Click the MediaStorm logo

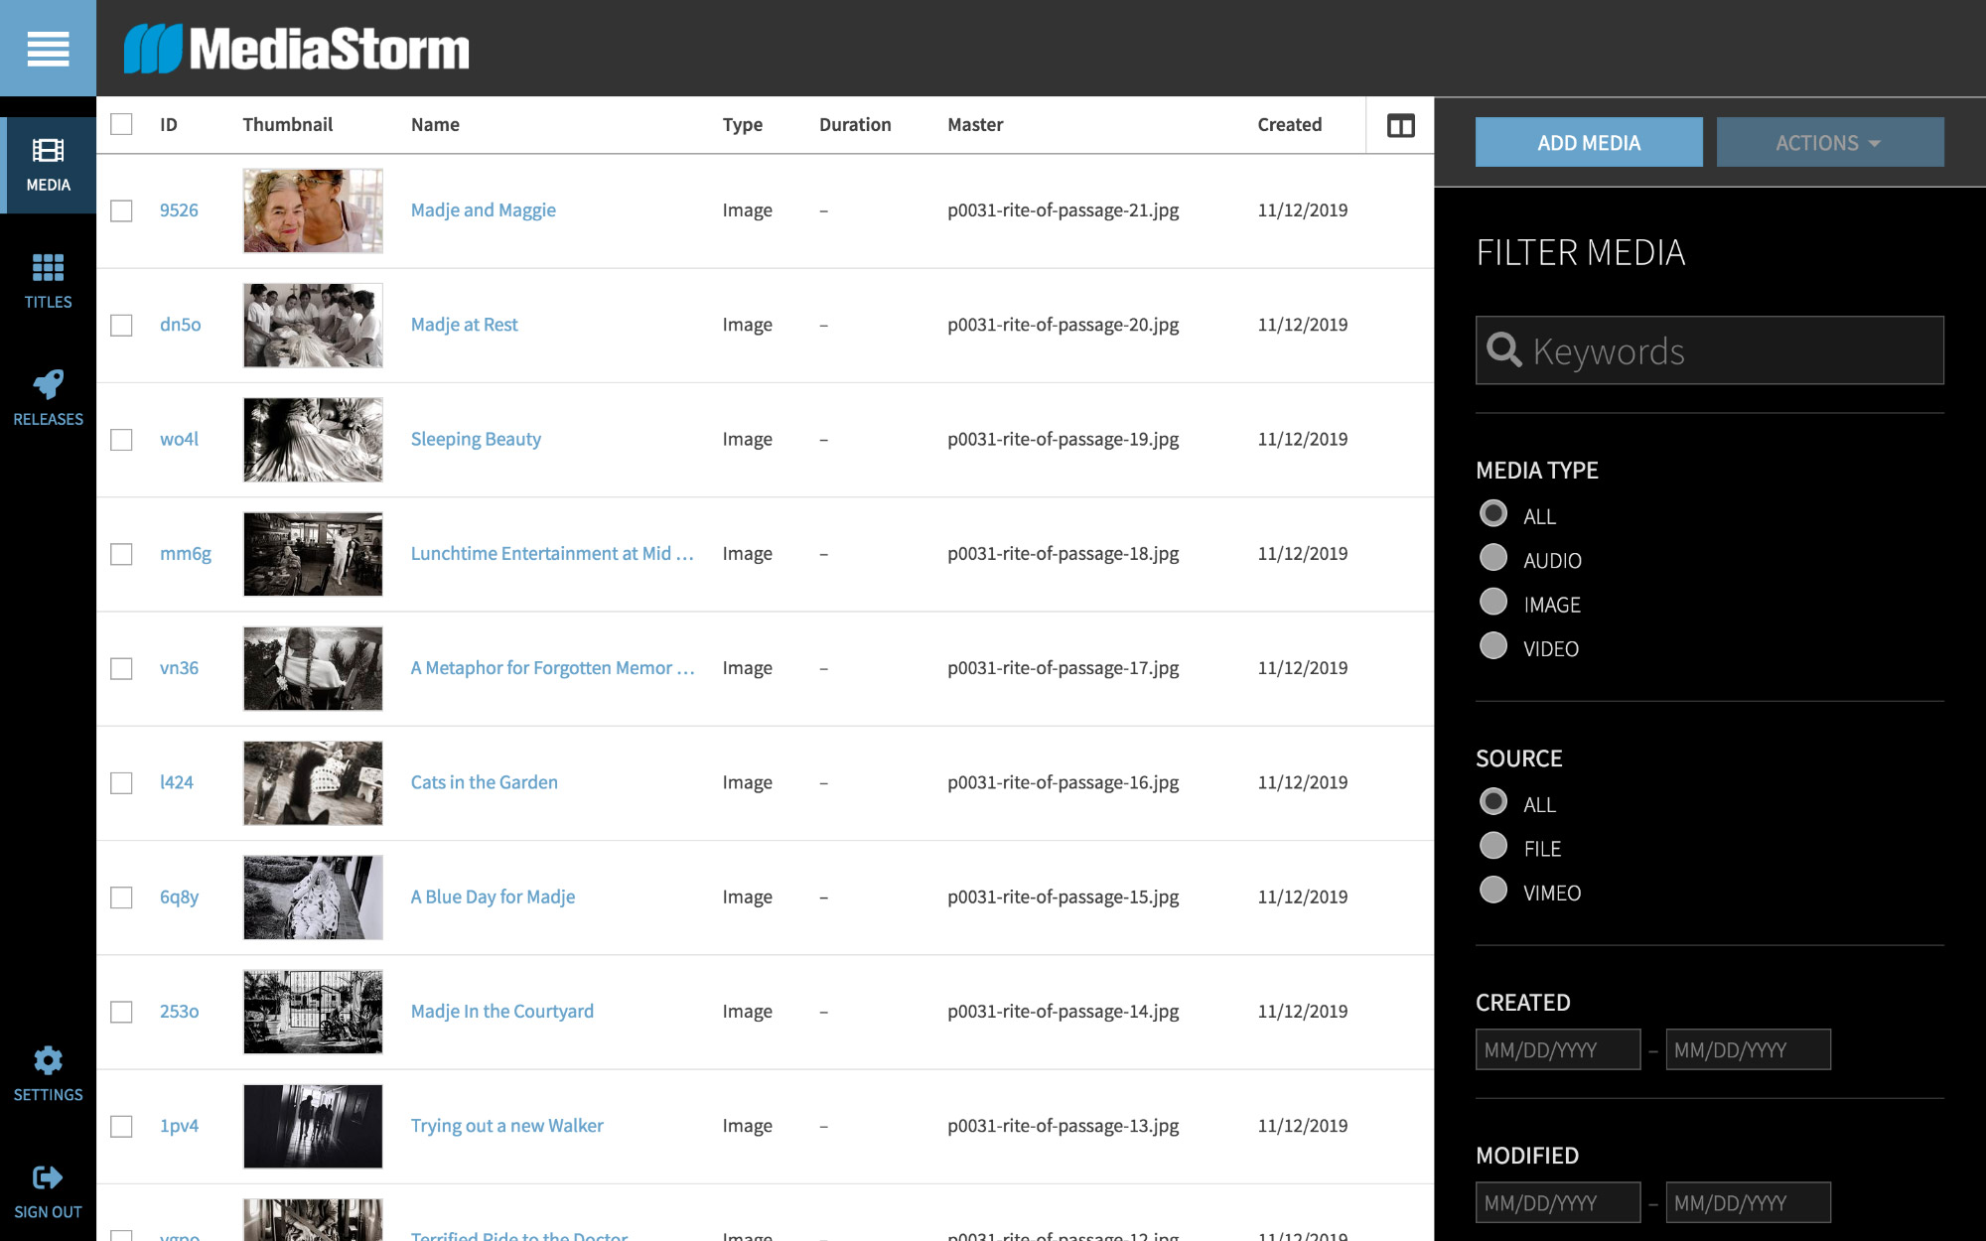(x=297, y=49)
